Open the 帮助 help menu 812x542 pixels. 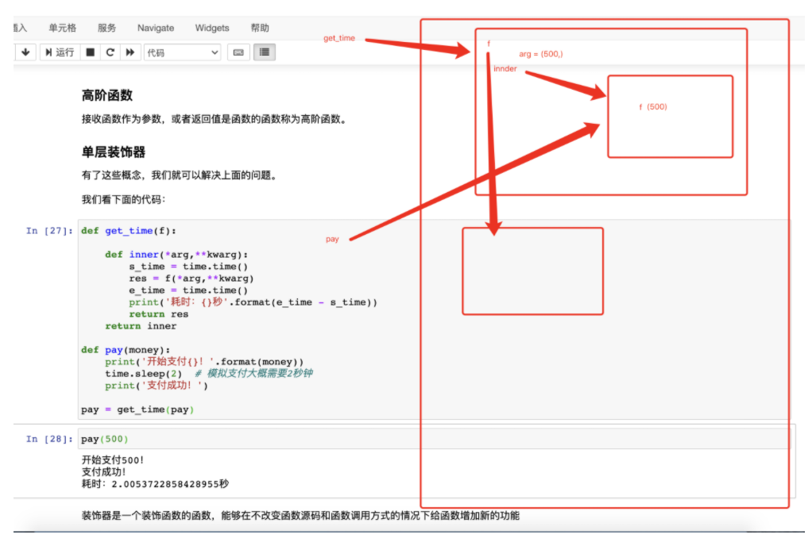click(x=260, y=28)
